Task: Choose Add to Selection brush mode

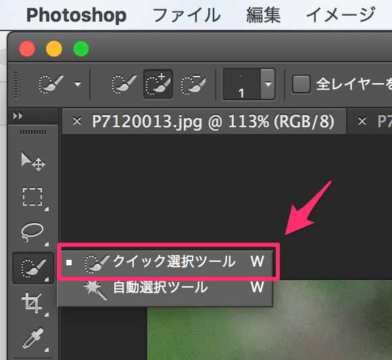Action: coord(158,84)
